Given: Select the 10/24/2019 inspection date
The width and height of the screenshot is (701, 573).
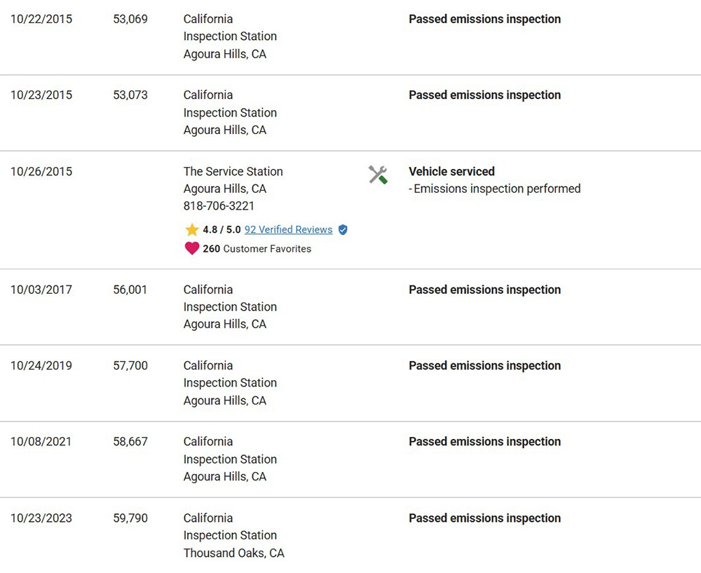Looking at the screenshot, I should 41,365.
